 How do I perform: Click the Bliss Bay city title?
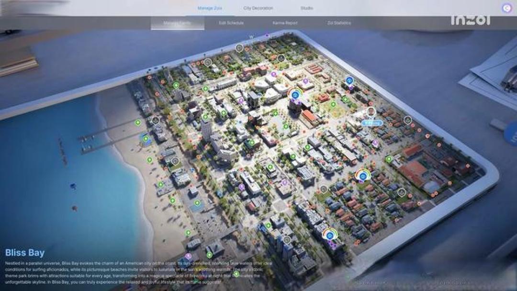coord(25,253)
